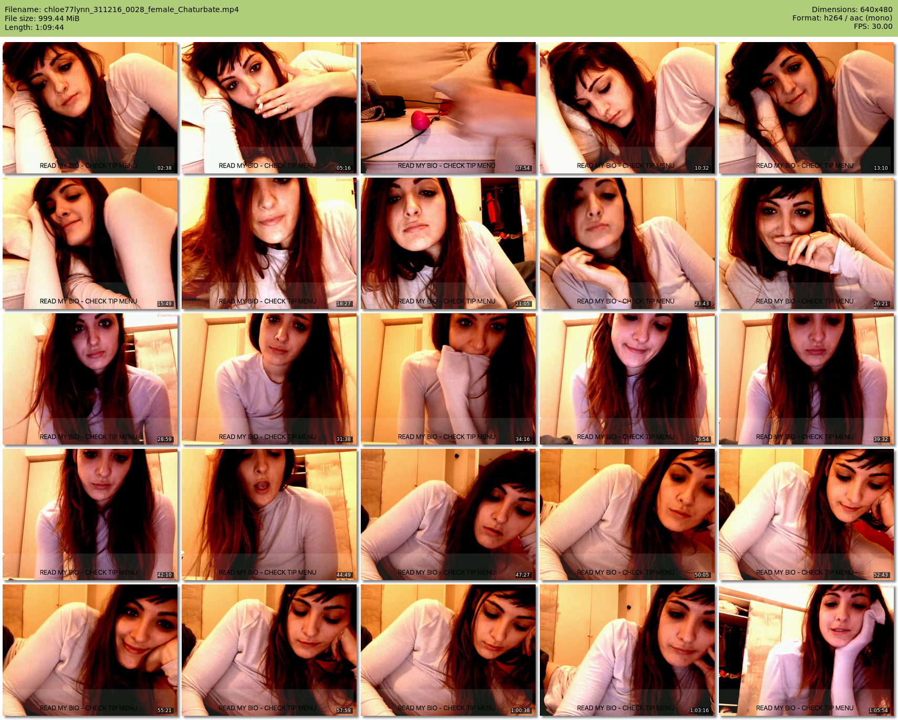The image size is (898, 720).
Task: Select the 26:21 thumbnail
Action: pos(806,243)
